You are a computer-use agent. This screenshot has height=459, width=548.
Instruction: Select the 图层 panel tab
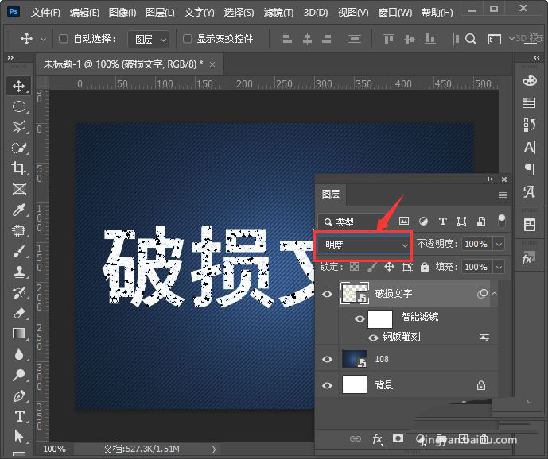click(331, 194)
